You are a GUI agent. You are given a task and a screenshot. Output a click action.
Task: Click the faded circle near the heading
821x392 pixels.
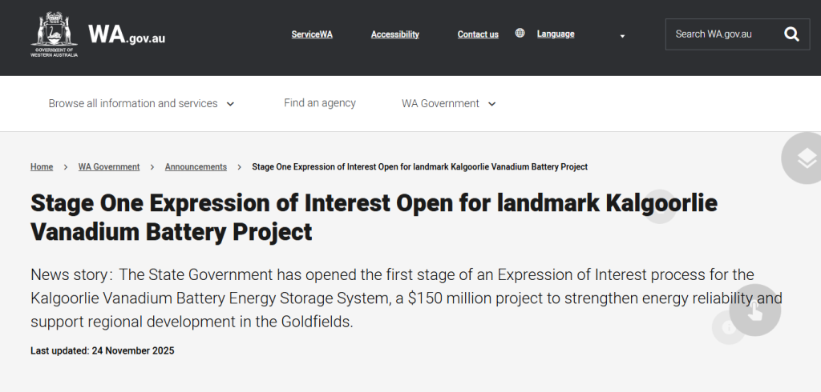coord(659,206)
